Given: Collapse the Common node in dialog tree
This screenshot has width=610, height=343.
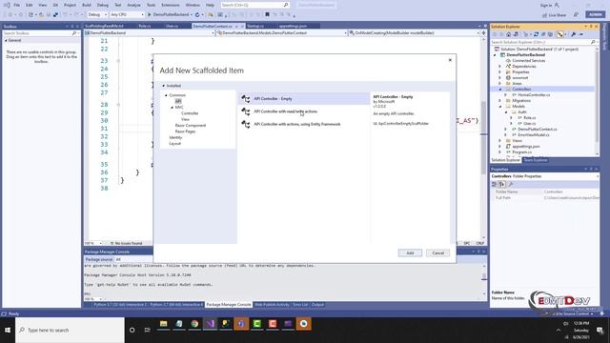Looking at the screenshot, I should (x=166, y=95).
